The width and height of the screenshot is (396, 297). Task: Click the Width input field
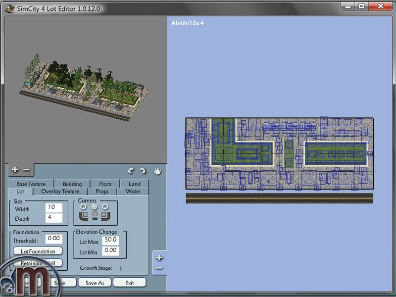tap(54, 207)
